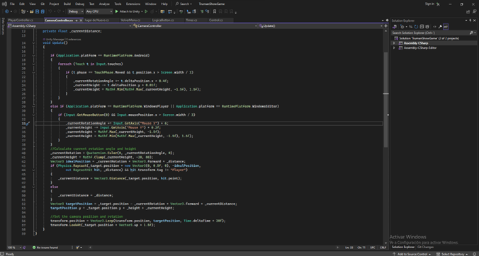This screenshot has height=256, width=479.
Task: Switch to PlayerController.cs tab
Action: tap(20, 20)
